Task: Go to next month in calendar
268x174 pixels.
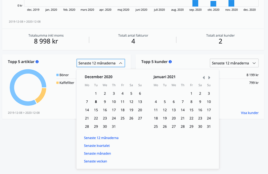Action: 209,78
